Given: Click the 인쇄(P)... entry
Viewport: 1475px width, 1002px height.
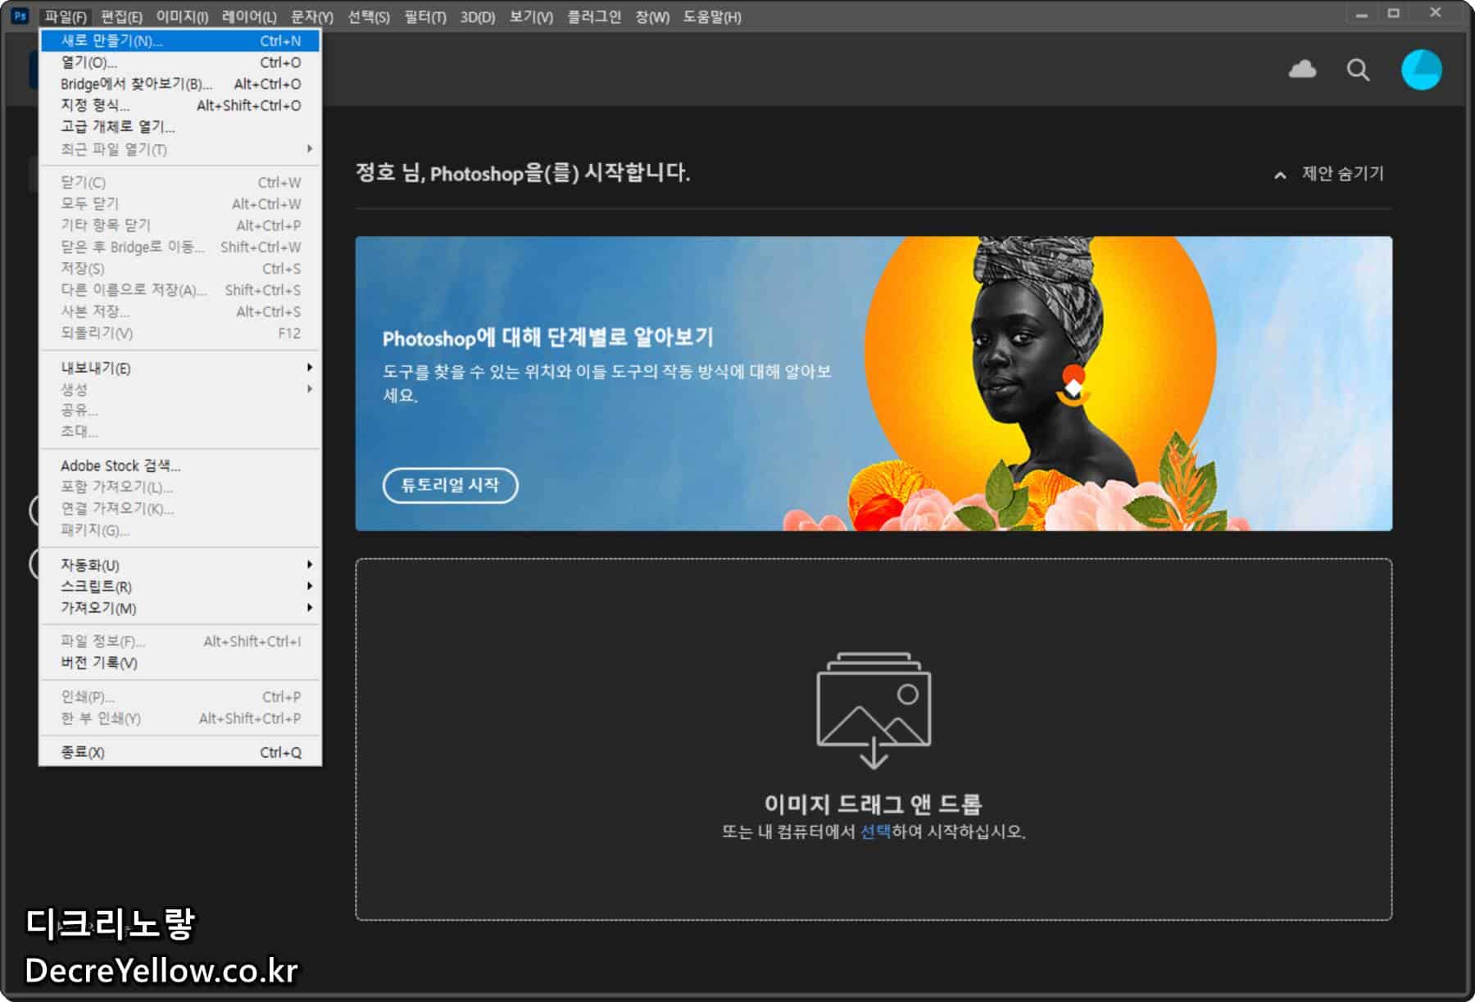Looking at the screenshot, I should [x=180, y=696].
